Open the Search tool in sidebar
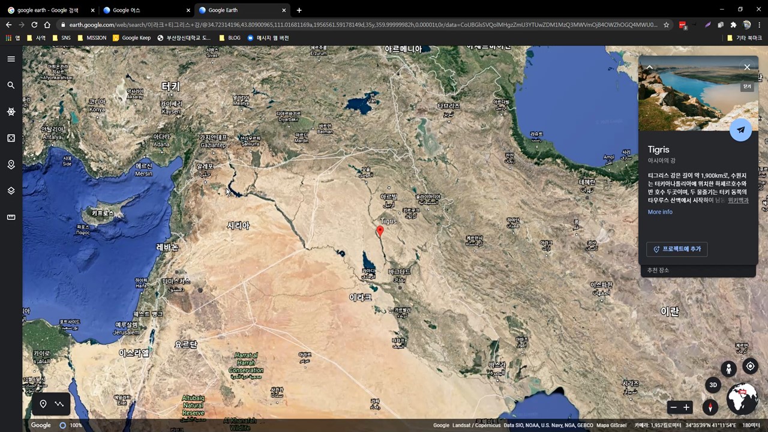The width and height of the screenshot is (768, 432). [x=11, y=85]
